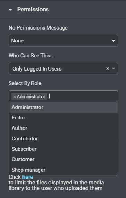This screenshot has height=198, width=126.
Task: Clear the Only Logged In Users selection
Action: tap(108, 68)
